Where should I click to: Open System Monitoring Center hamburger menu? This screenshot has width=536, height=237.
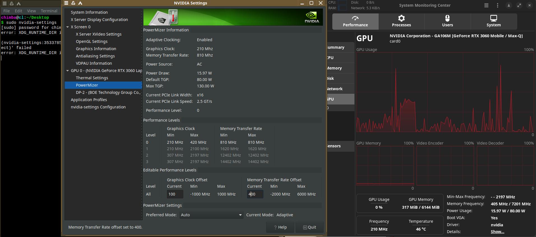pyautogui.click(x=486, y=5)
